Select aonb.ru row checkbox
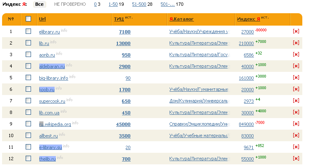Image resolution: width=311 pixels, height=166 pixels. [x=29, y=54]
